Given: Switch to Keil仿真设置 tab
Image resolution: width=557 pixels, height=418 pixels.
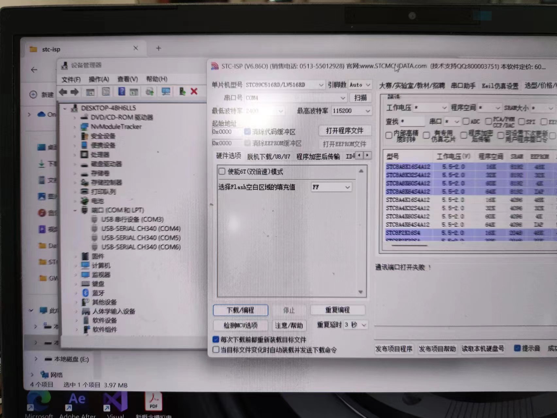Looking at the screenshot, I should click(x=500, y=86).
